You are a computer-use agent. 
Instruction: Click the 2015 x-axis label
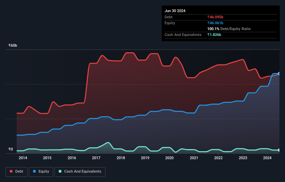click(x=47, y=158)
